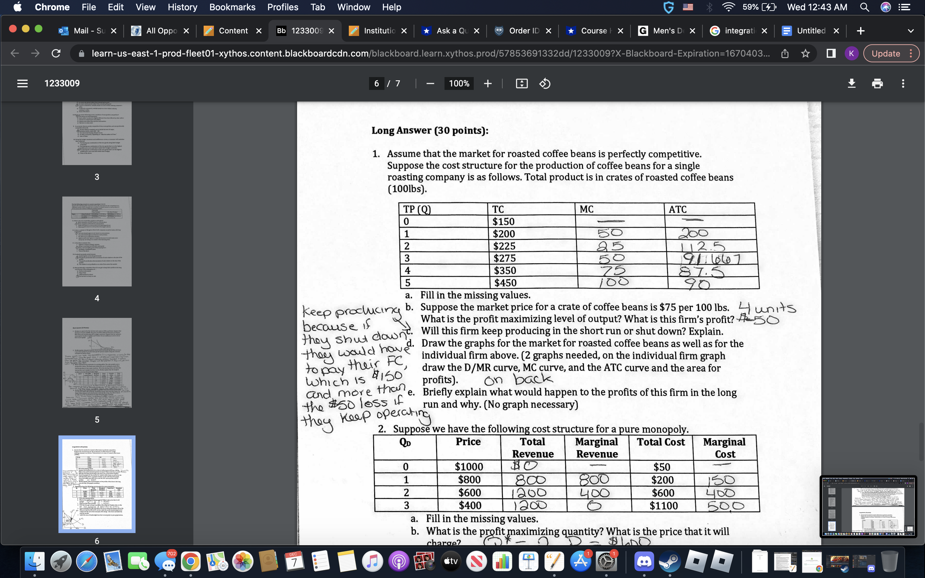This screenshot has width=925, height=578.
Task: Click the zoom in plus button
Action: pos(487,83)
